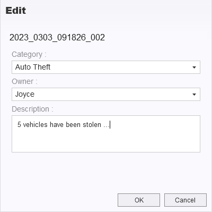
Task: Click the Category label
Action: point(29,54)
